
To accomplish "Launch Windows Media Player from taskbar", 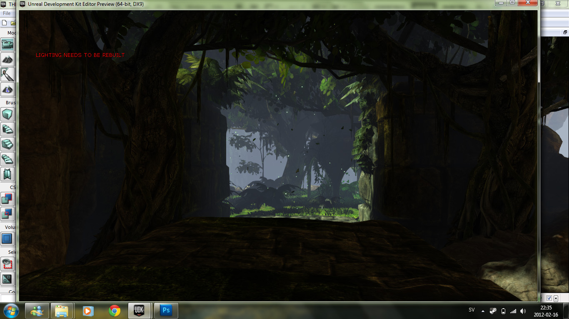I will click(88, 311).
